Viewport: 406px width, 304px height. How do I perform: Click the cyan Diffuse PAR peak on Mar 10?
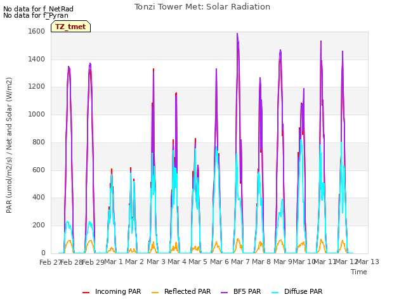(x=301, y=141)
